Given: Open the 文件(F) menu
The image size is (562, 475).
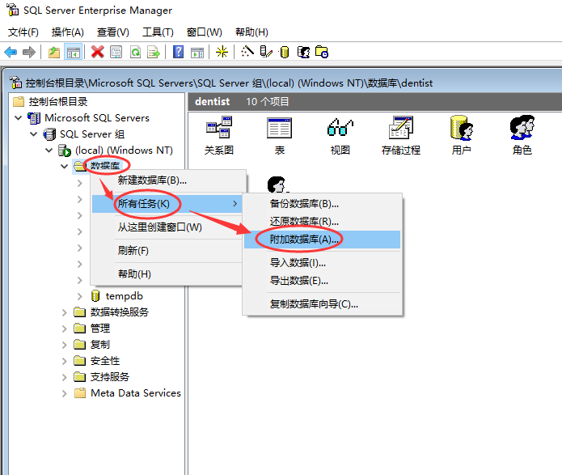Looking at the screenshot, I should coord(23,32).
